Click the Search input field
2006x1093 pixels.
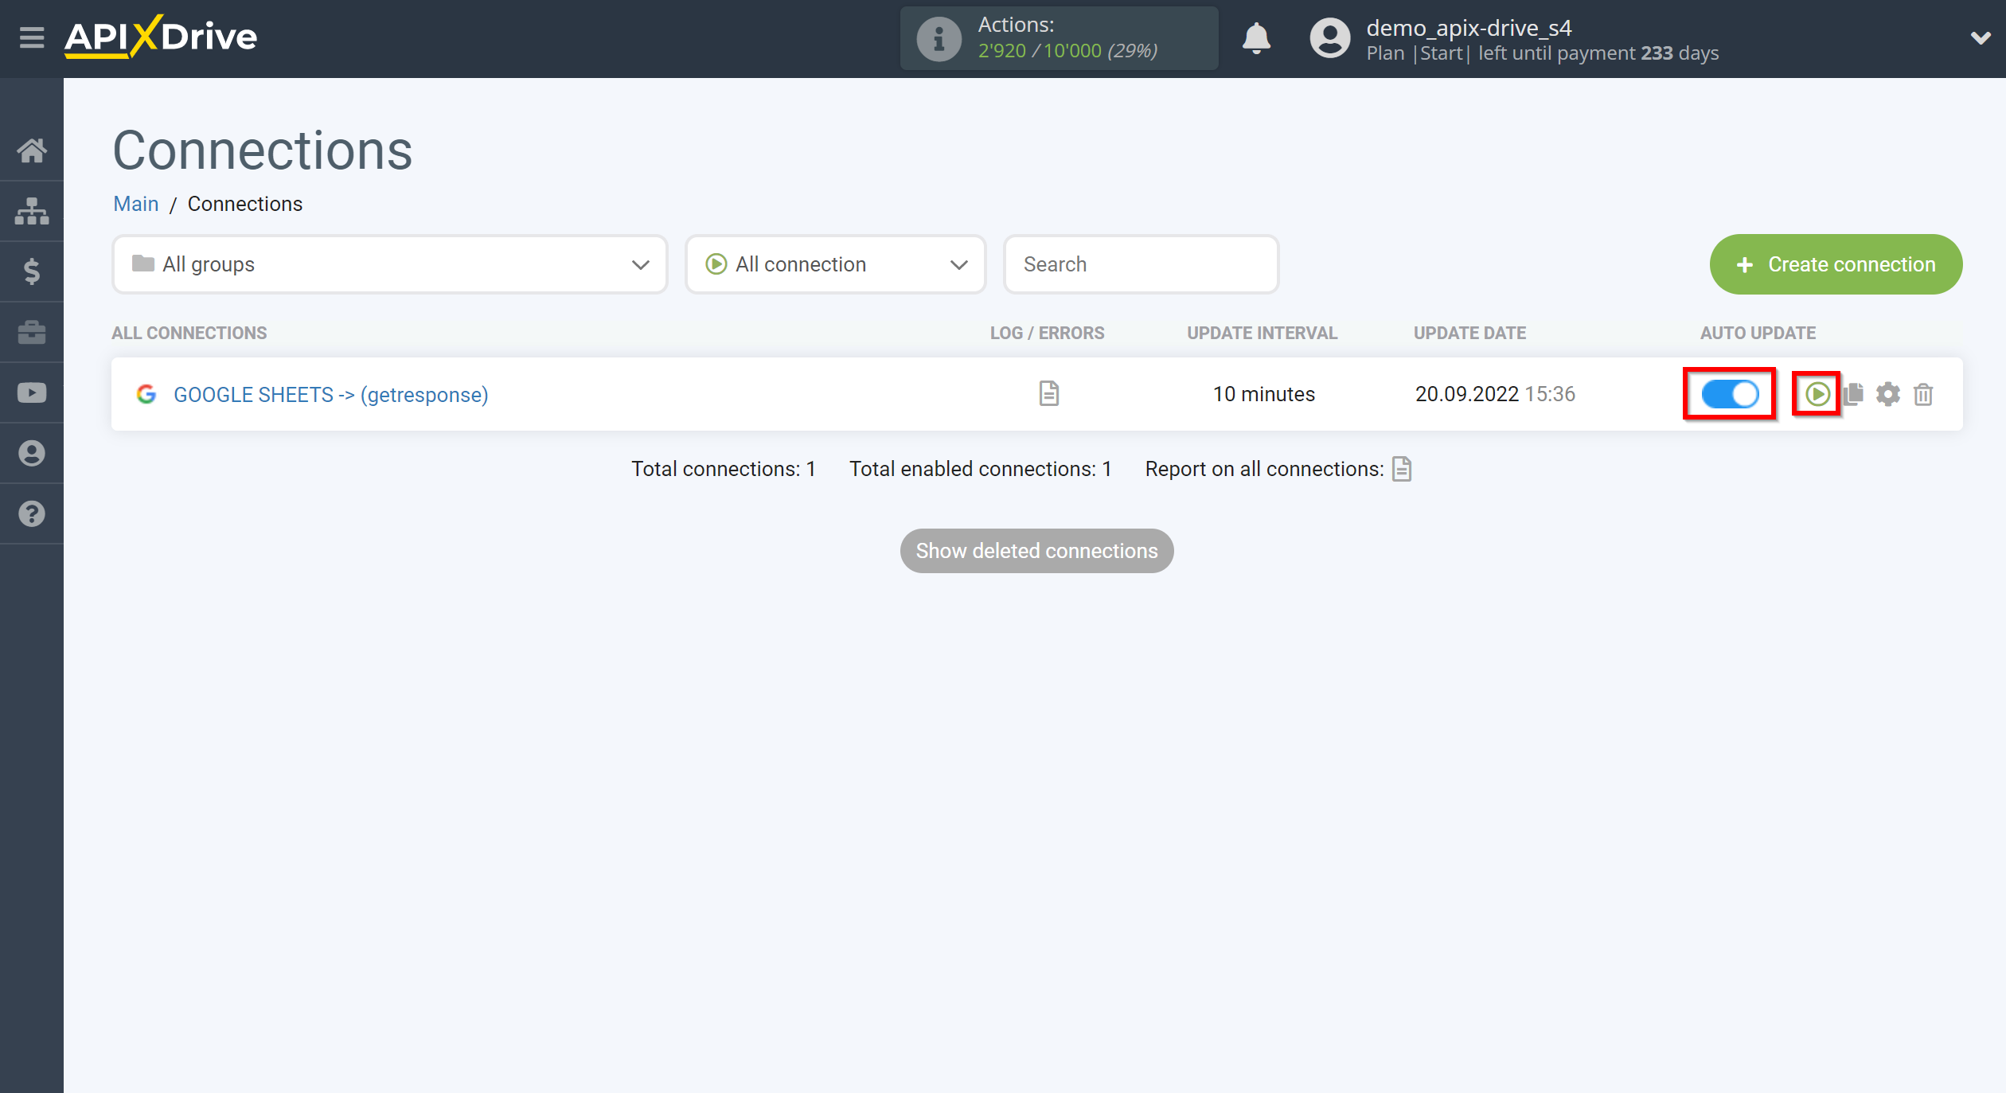click(x=1140, y=263)
